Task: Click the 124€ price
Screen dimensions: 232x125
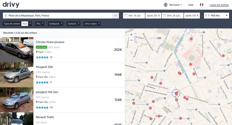Action: tap(118, 100)
